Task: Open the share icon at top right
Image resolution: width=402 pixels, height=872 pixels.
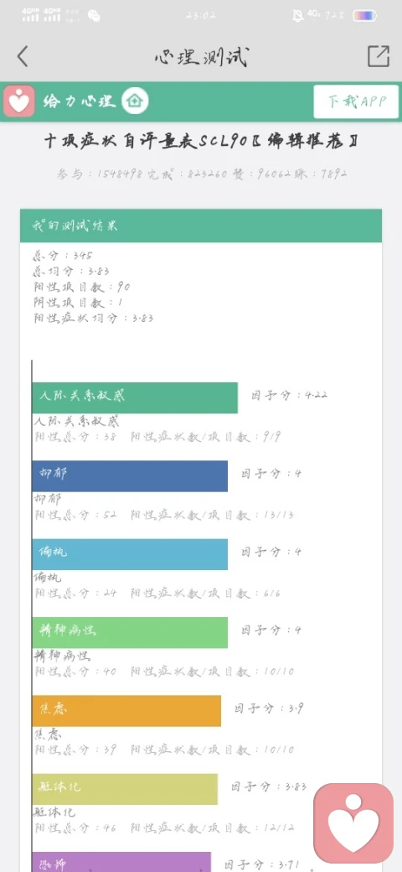Action: 378,56
